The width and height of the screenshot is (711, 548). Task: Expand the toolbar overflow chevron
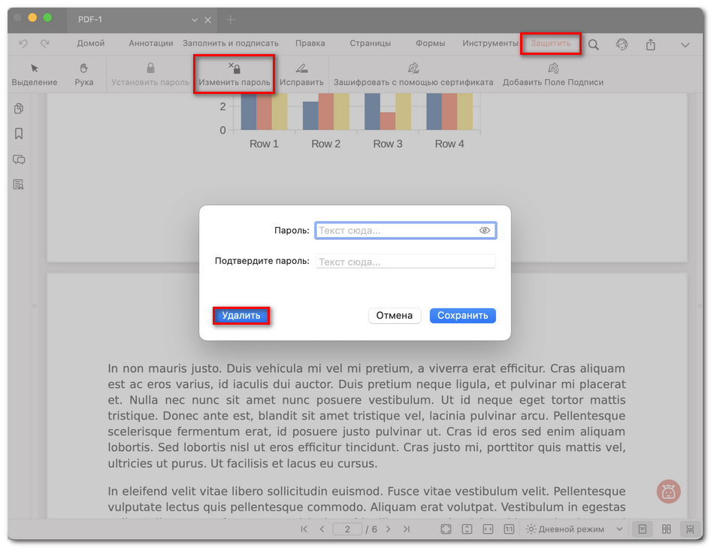[x=685, y=44]
